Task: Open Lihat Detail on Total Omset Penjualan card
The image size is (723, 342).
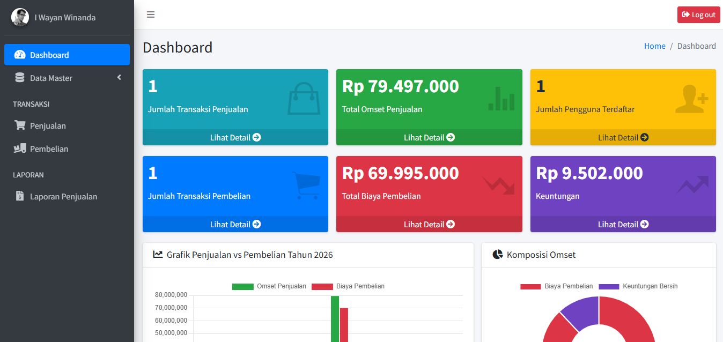Action: [x=429, y=137]
